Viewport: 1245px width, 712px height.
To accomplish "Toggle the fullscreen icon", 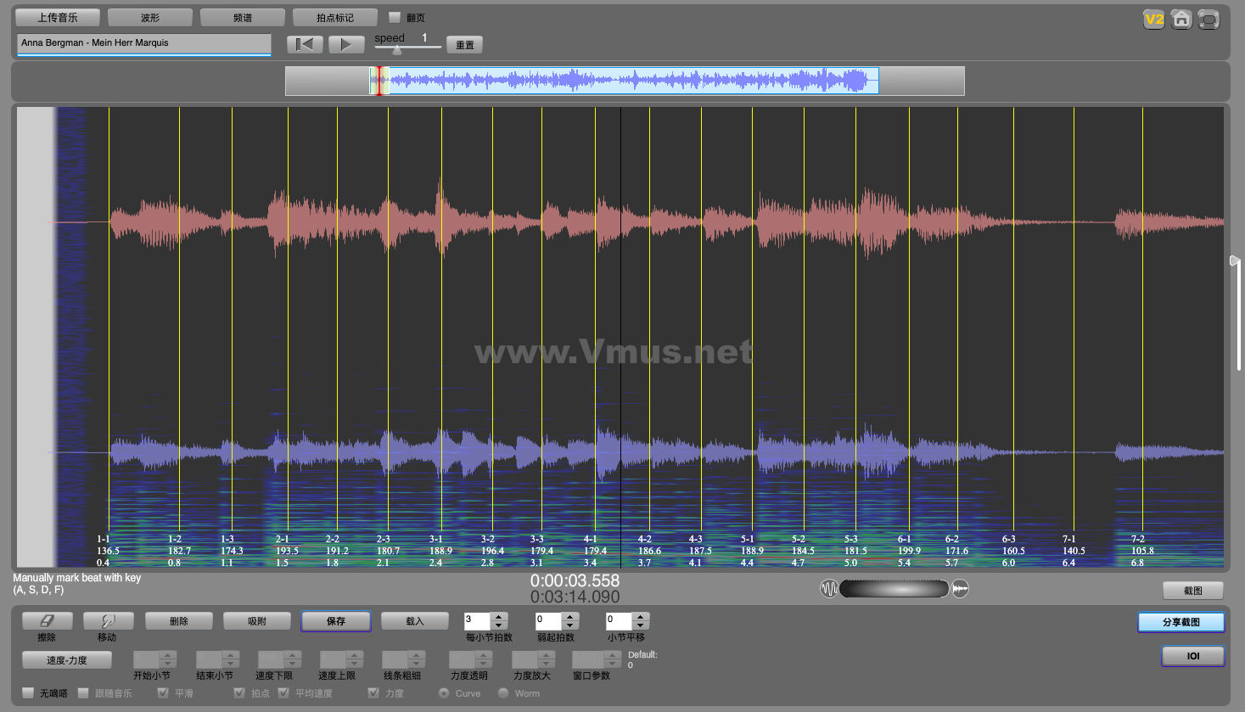I will tap(1209, 20).
